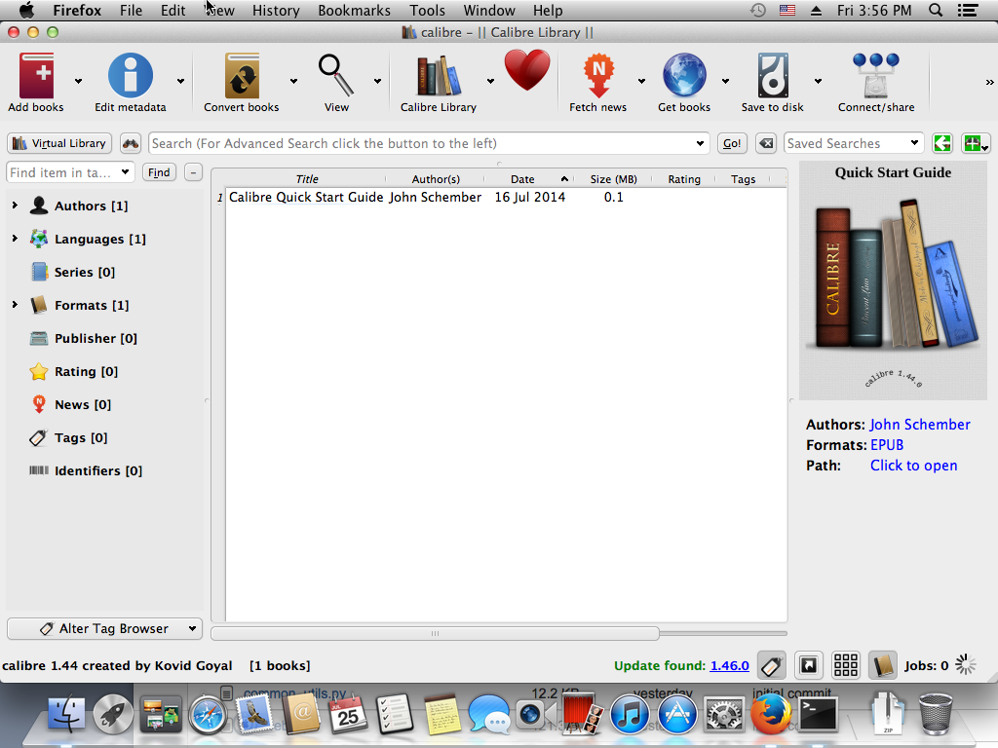This screenshot has width=998, height=748.
Task: Open update 1.46.0 link
Action: 729,665
